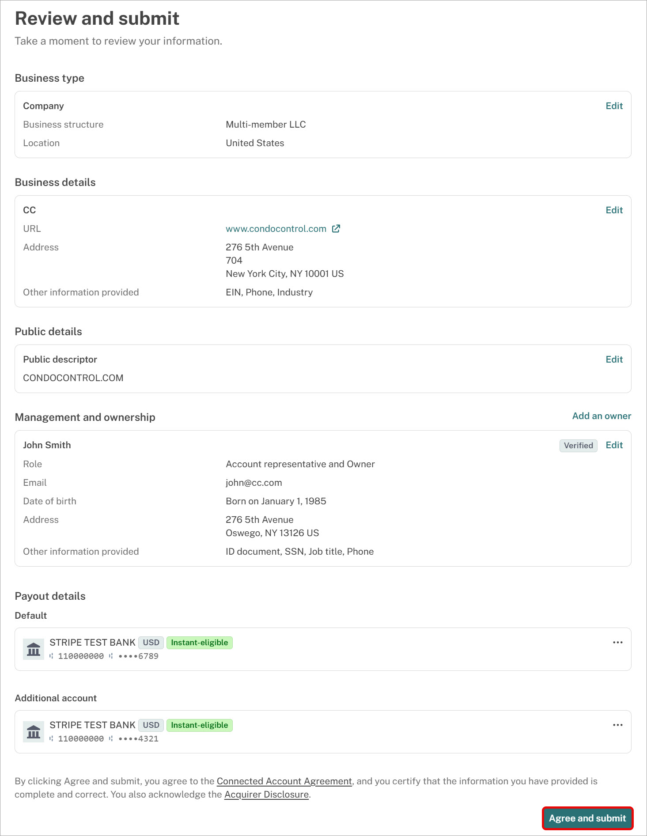
Task: Click the 'STRIPE TEST BANK' name on the additional account
Action: coord(92,725)
